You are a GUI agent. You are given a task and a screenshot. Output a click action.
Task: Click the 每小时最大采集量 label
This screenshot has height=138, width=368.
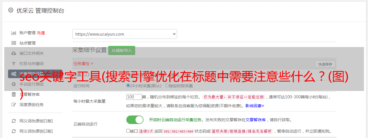89,101
